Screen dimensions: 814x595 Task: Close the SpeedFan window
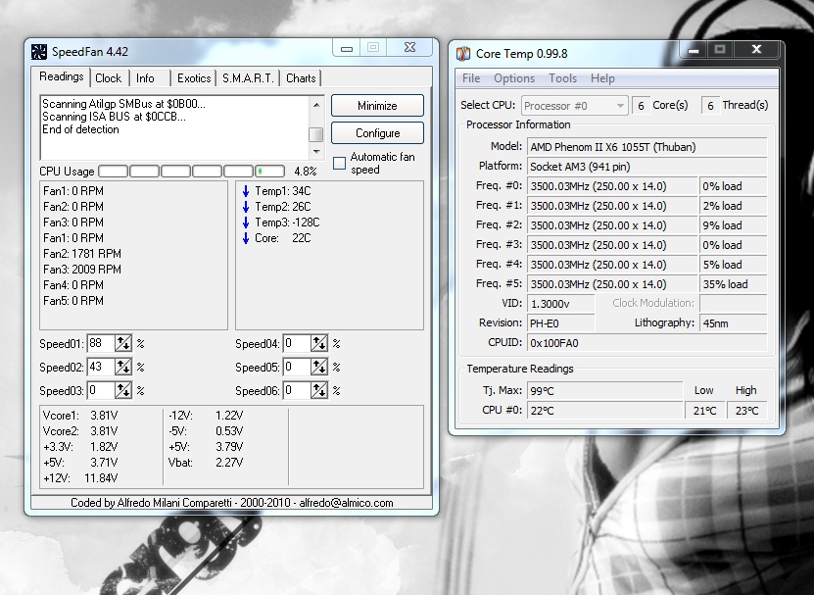(410, 47)
